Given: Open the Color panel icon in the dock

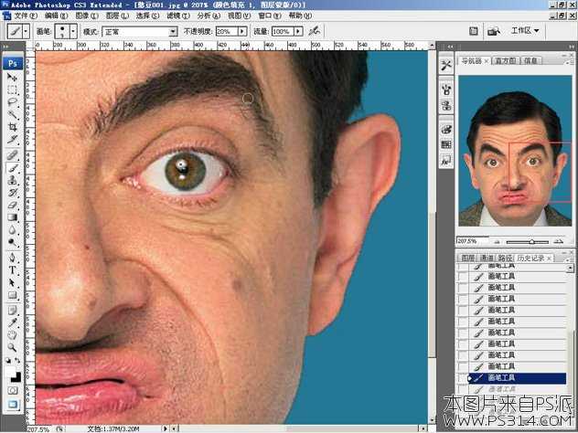Looking at the screenshot, I should (446, 131).
